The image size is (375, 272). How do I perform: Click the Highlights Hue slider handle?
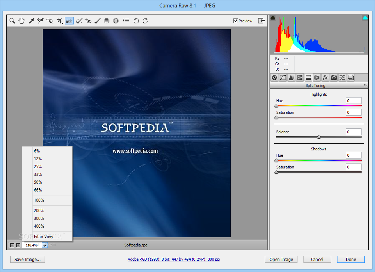point(277,106)
